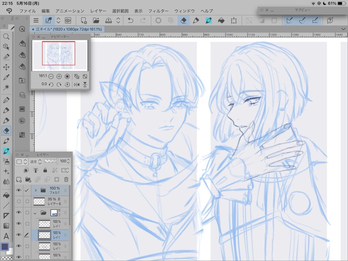Select the straight line Figure tool
The height and width of the screenshot is (261, 348).
pyautogui.click(x=6, y=205)
